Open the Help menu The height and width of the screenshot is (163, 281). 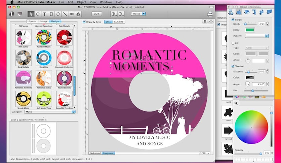119,2
